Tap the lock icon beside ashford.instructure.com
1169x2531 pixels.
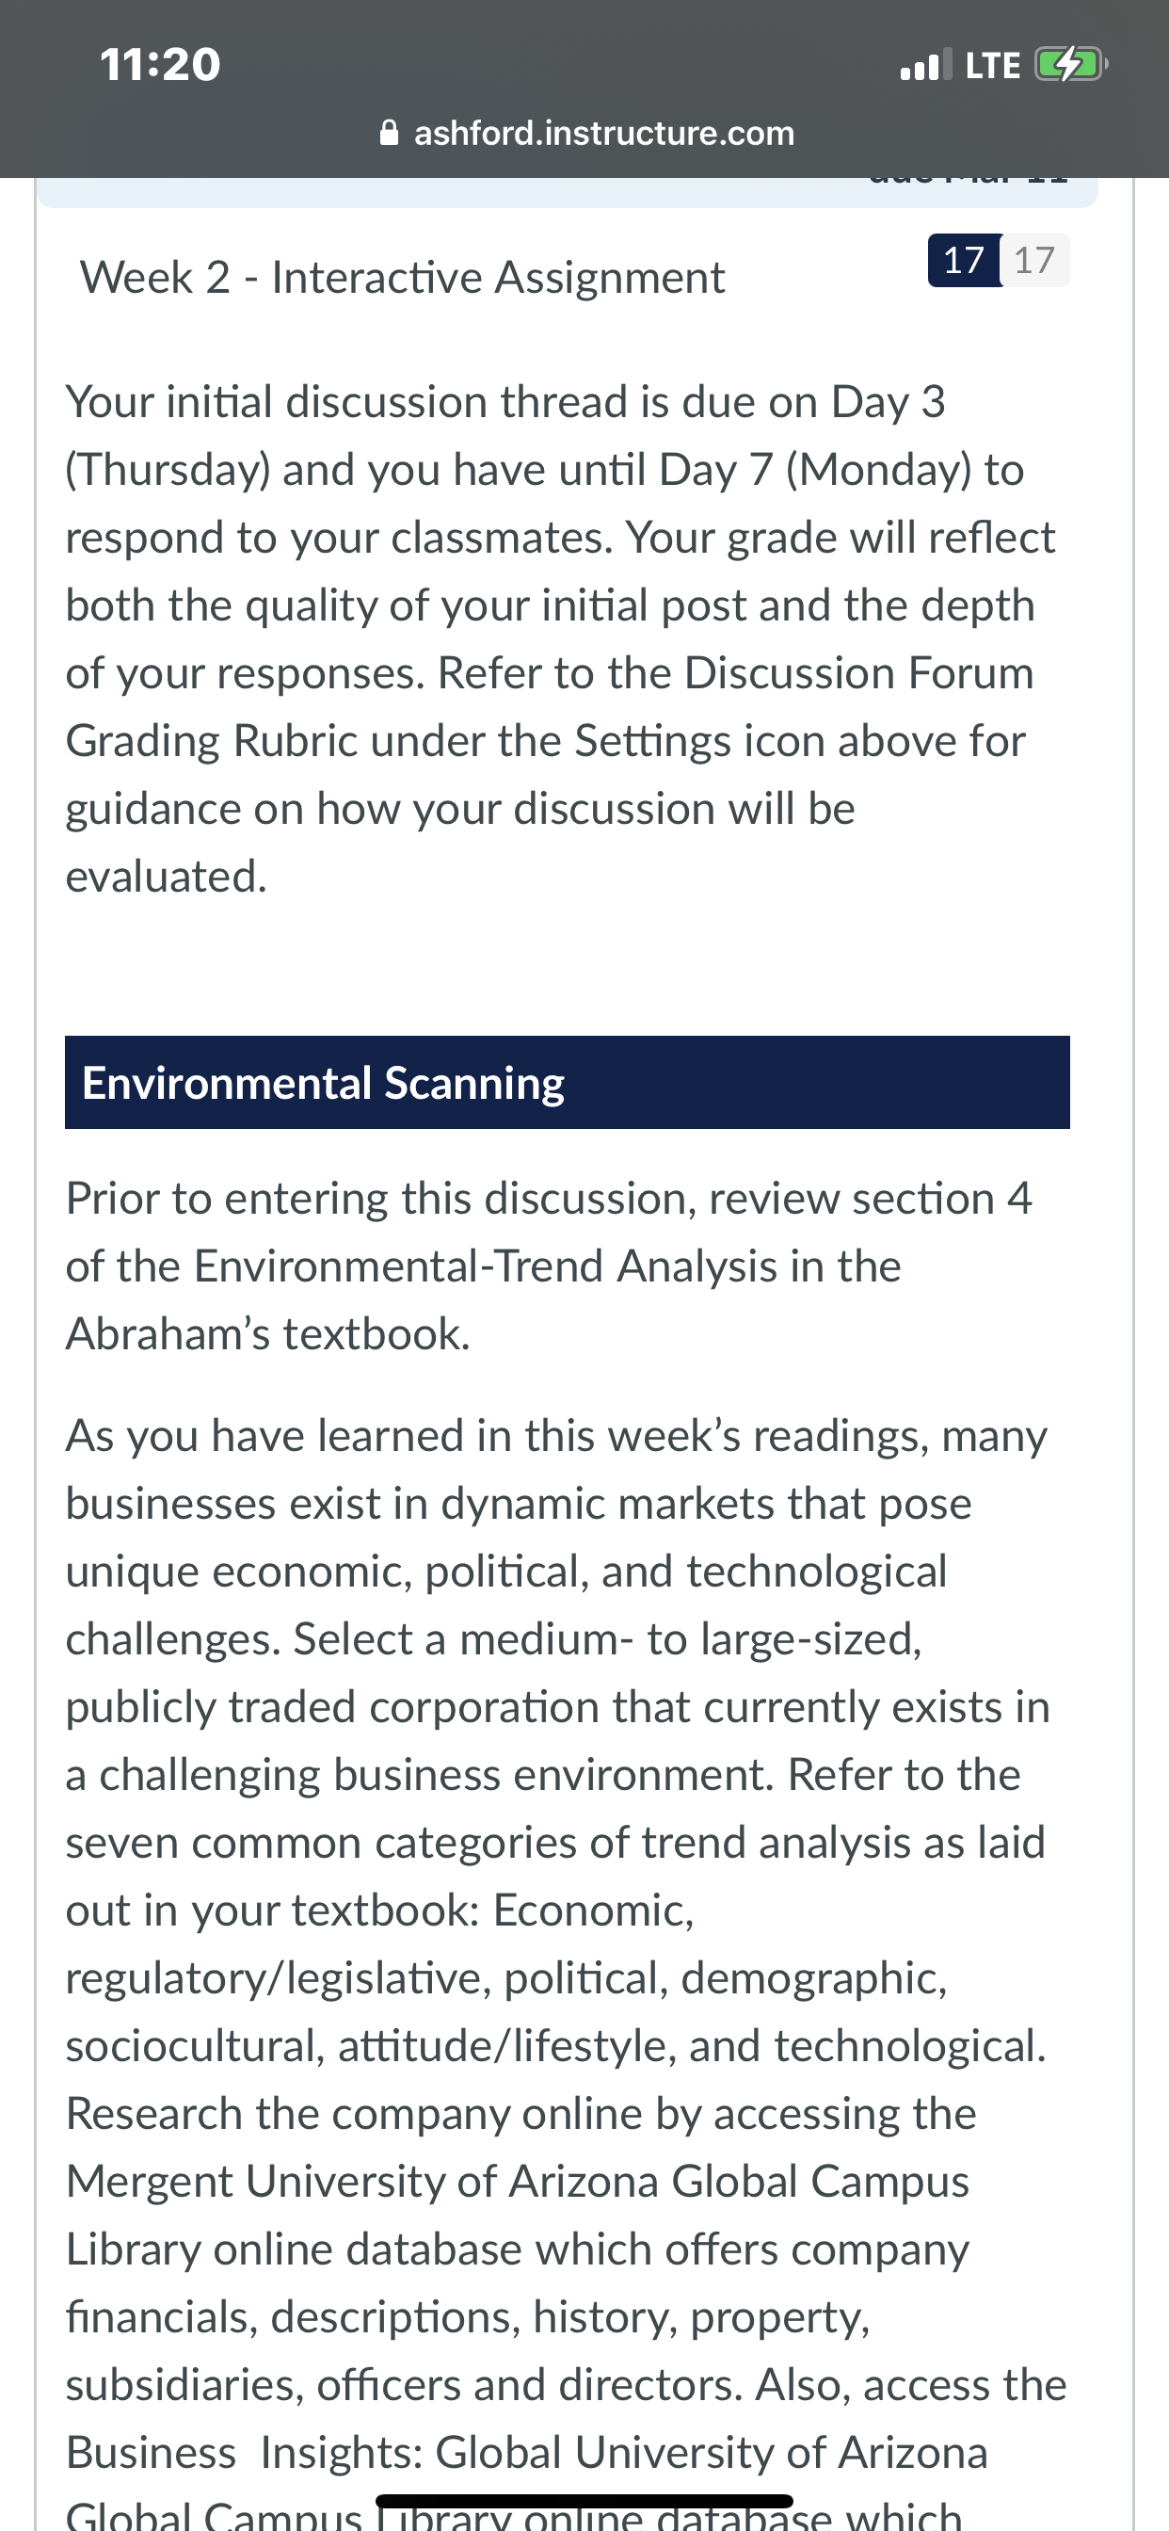coord(389,133)
